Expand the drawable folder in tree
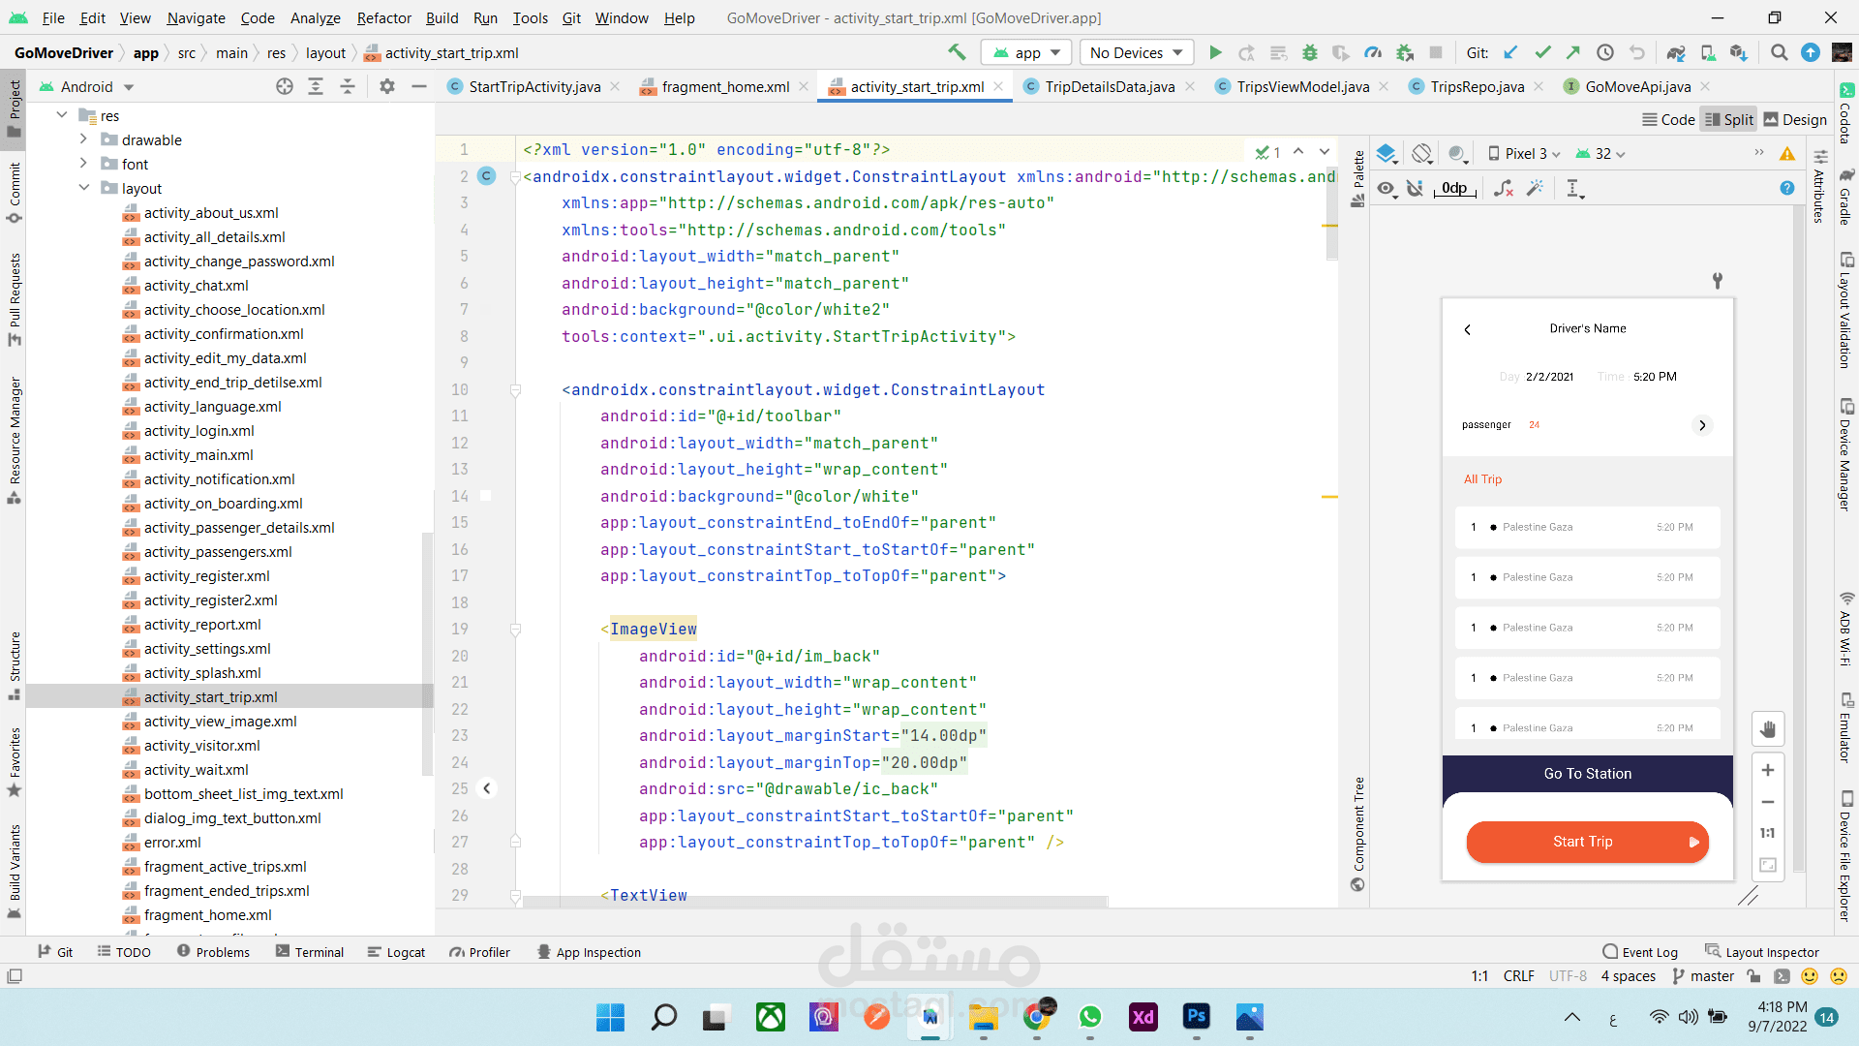 tap(83, 139)
